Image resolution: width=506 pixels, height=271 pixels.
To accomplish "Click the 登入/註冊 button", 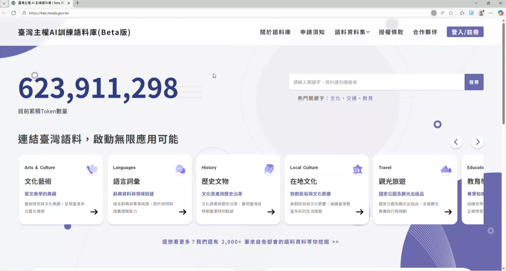I will 465,32.
